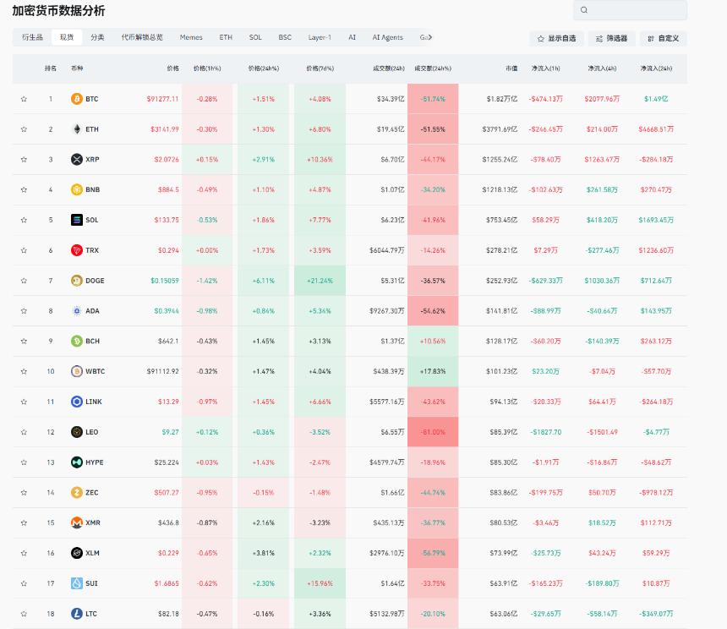Viewport: 727px width, 629px height.
Task: Open the HYPE coin name link
Action: click(94, 462)
